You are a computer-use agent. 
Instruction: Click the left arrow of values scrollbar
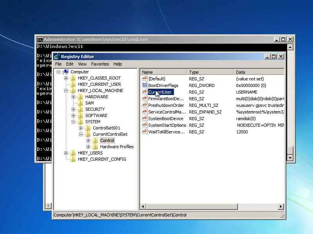coord(143,207)
